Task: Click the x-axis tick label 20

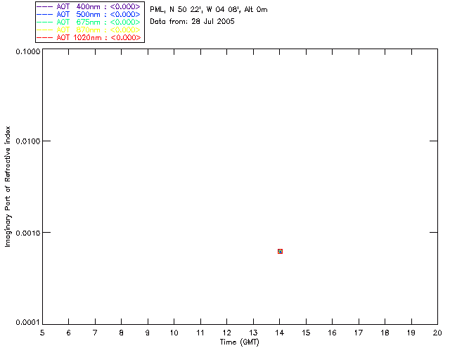Action: tap(437, 333)
